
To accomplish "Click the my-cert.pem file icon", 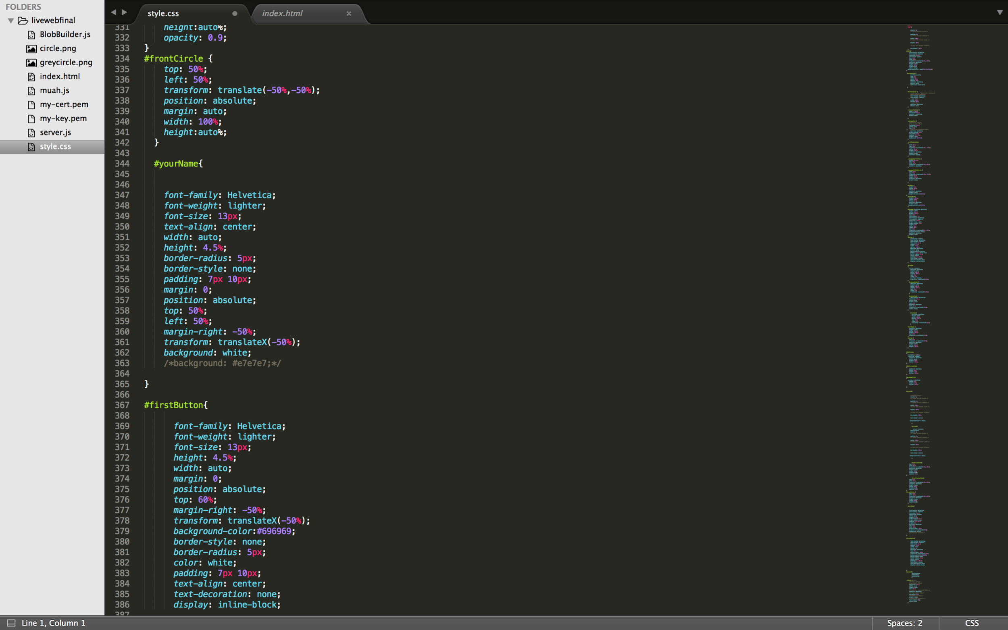I will point(31,104).
